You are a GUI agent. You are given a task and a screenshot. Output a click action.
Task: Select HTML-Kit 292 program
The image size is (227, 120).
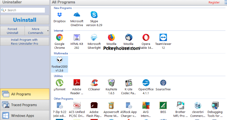click(x=77, y=37)
